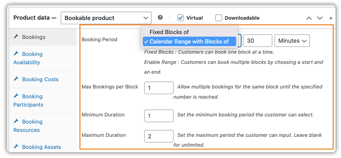Click the Product data heading

coord(35,18)
